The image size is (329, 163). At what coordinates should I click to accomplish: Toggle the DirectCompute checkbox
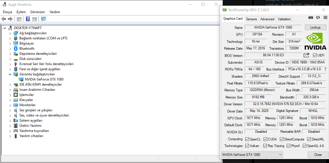pos(282,139)
